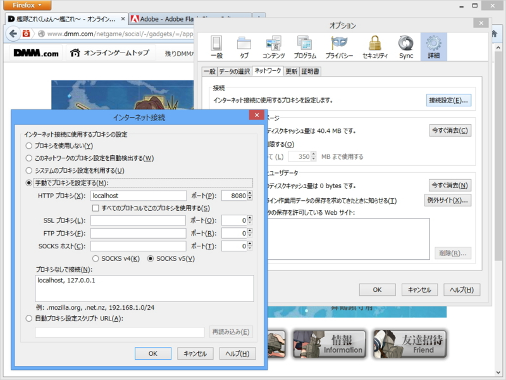506x380 pixels.
Task: Click the 情報 Information game button
Action: tap(329, 344)
